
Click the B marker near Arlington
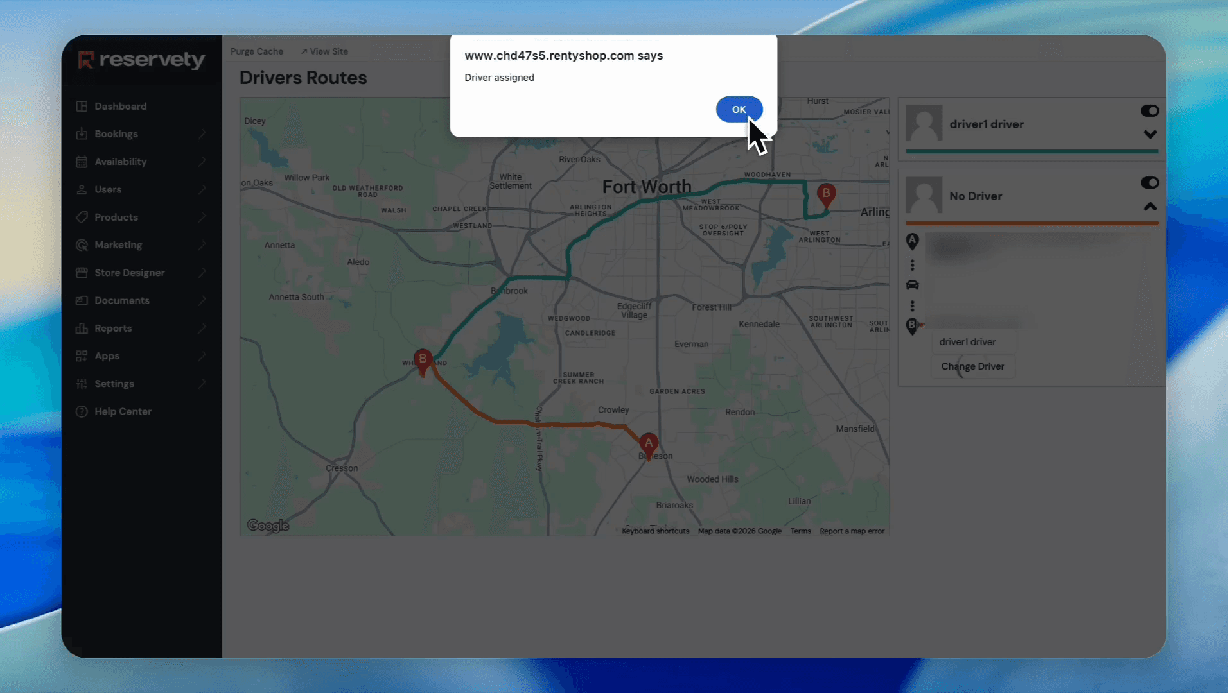826,196
